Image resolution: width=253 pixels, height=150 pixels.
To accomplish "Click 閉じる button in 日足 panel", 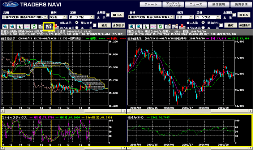I will click(x=244, y=15).
